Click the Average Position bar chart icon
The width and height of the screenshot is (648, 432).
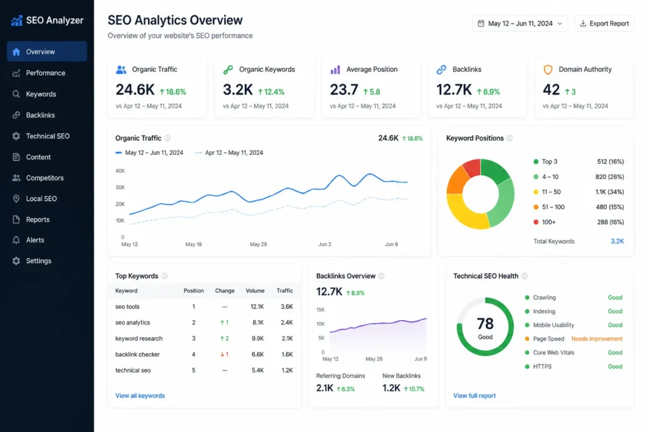[335, 70]
